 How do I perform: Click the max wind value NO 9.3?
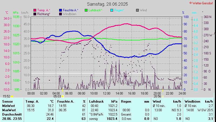[x=176, y=110]
